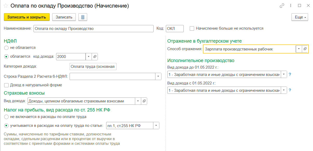Click the 'Записать' button

(64, 17)
